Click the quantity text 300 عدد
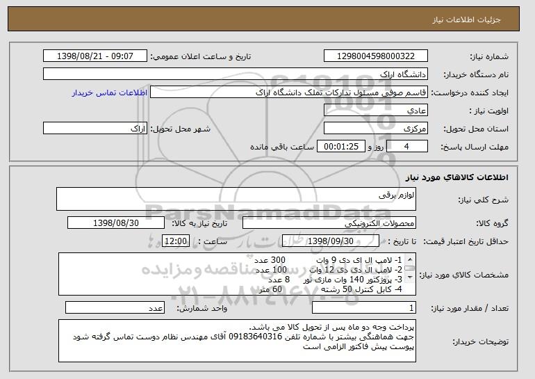The height and width of the screenshot is (379, 535). coord(270,260)
